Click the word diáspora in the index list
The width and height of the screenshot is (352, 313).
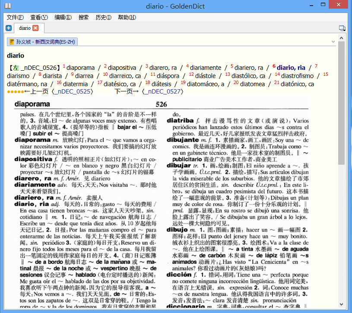[168, 76]
